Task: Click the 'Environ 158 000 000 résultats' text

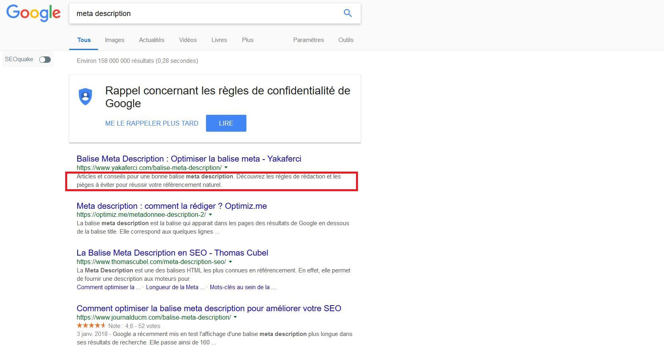Action: [x=137, y=61]
